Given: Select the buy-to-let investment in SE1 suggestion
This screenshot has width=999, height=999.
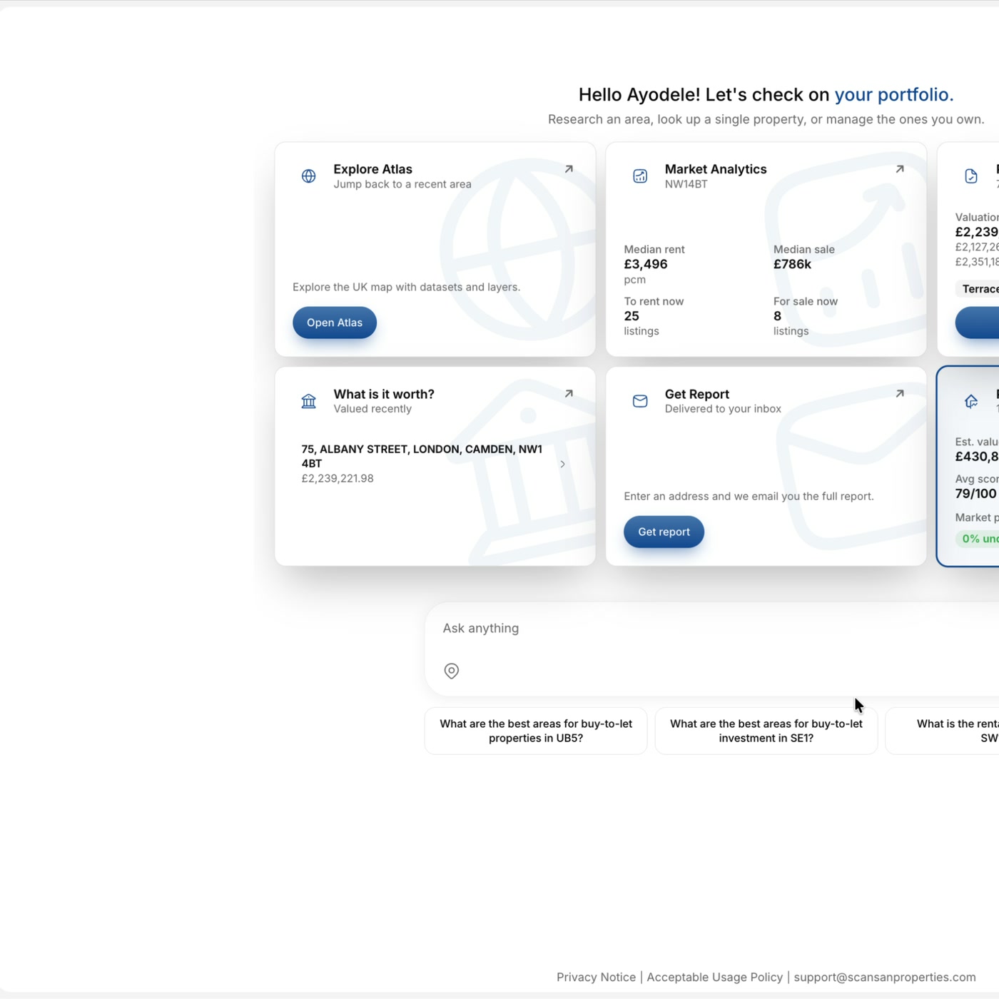Looking at the screenshot, I should [766, 731].
